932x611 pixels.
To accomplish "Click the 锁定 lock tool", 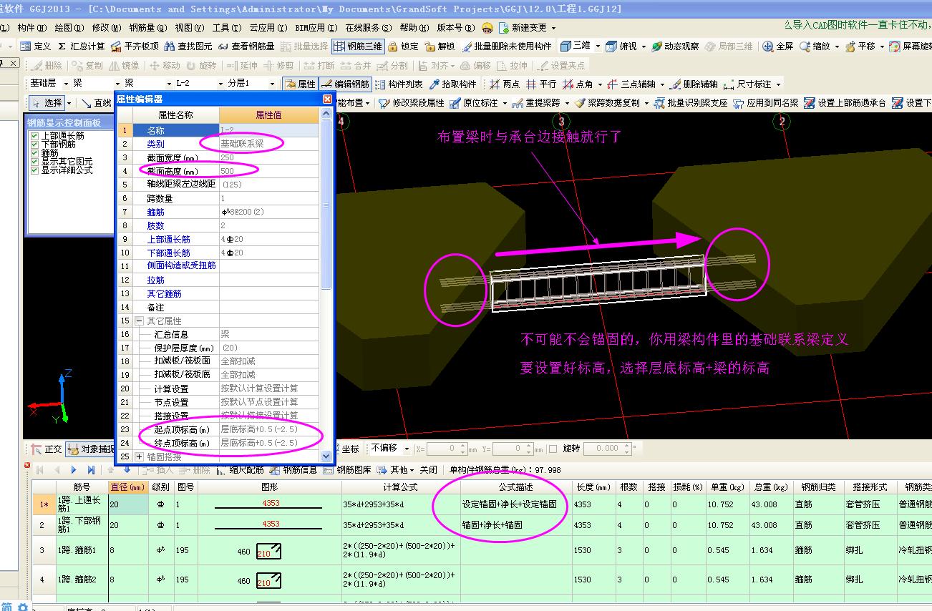I will point(403,46).
